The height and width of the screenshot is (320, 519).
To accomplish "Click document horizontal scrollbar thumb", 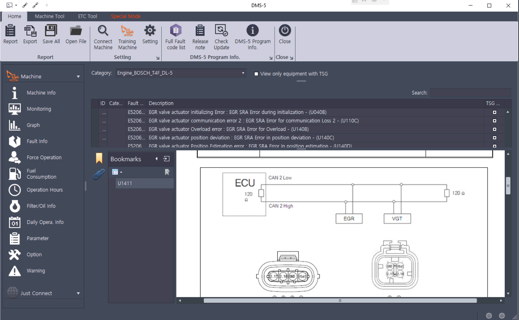I will (x=340, y=301).
